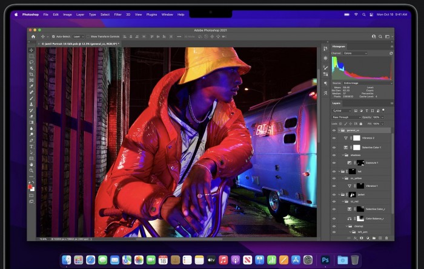Click the foreground color swatch

(x=30, y=187)
